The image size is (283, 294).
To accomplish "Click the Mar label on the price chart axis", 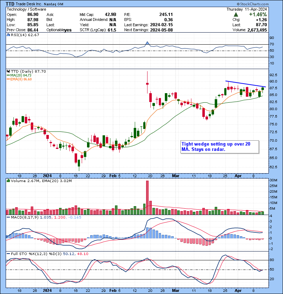I will point(175,176).
